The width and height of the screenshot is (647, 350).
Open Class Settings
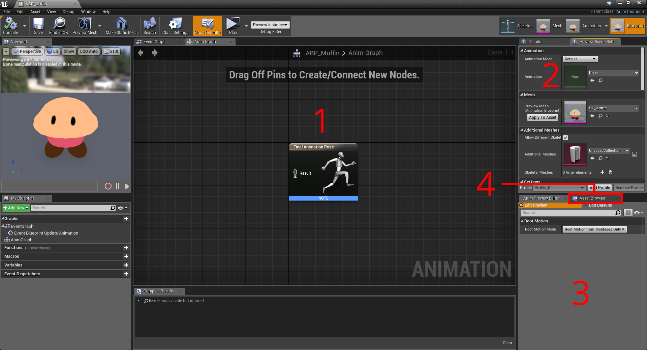(175, 26)
